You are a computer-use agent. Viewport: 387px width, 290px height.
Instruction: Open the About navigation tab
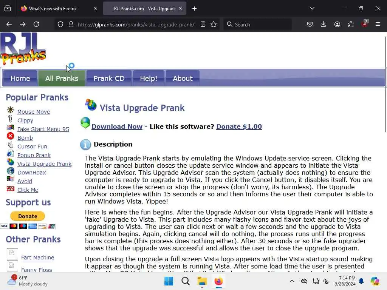coord(183,79)
